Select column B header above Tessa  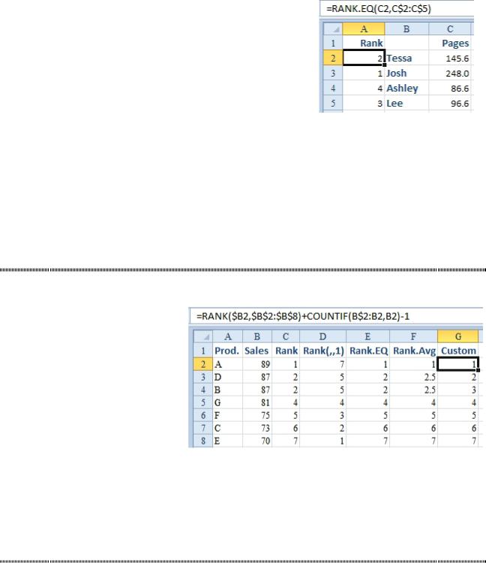[406, 29]
